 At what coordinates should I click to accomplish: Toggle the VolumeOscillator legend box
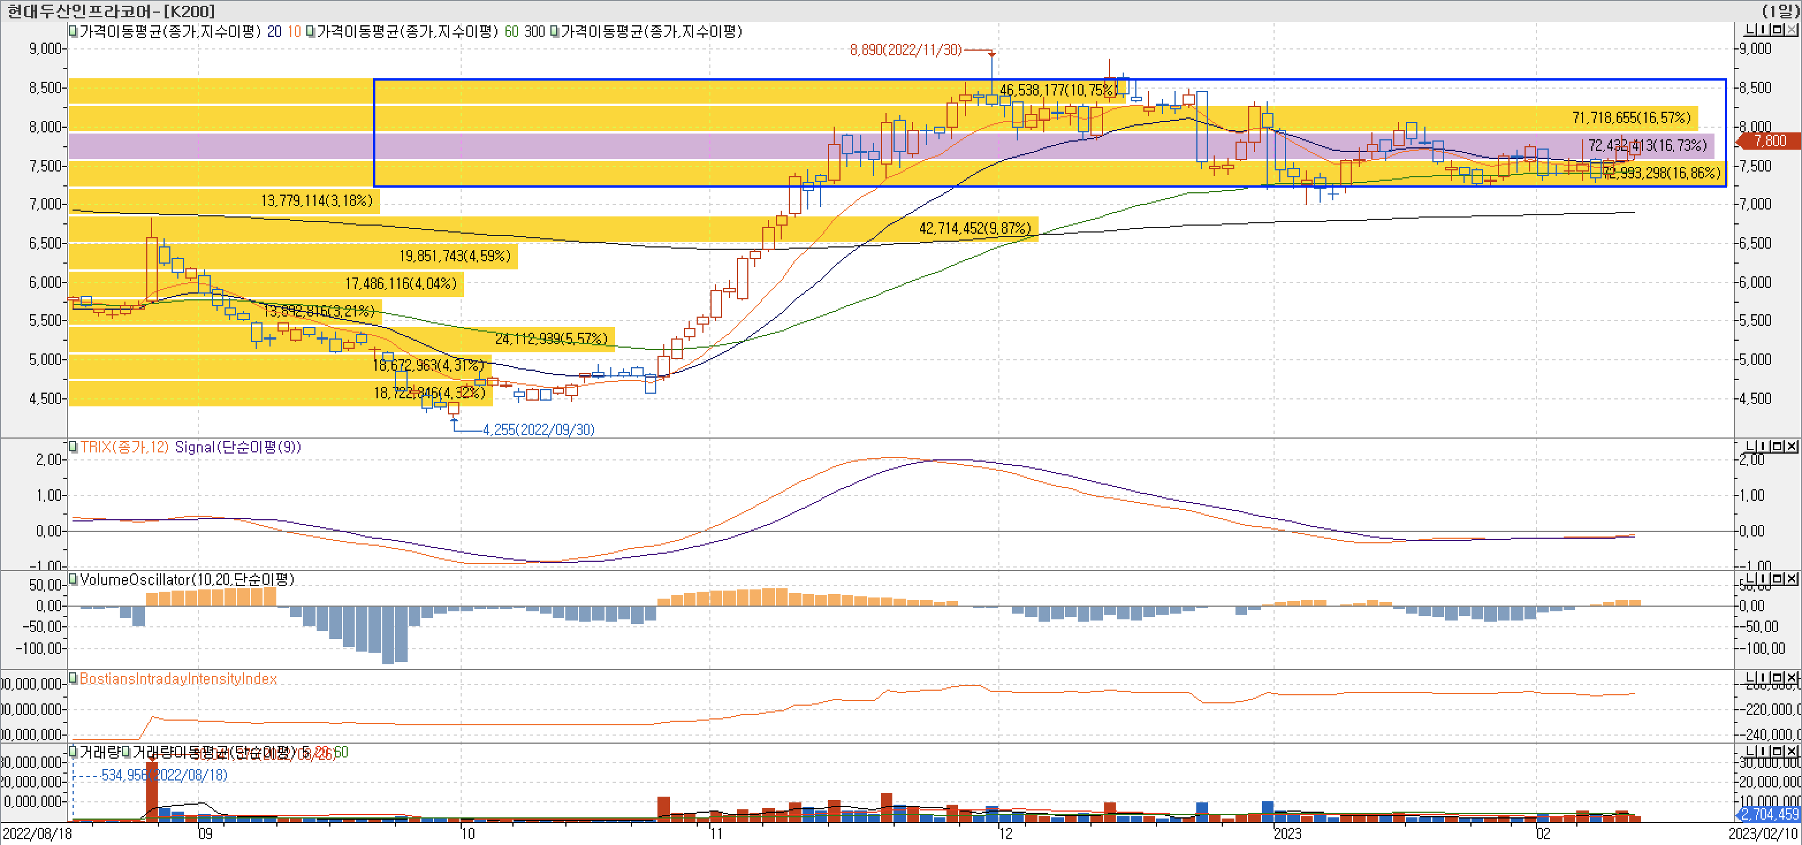73,579
